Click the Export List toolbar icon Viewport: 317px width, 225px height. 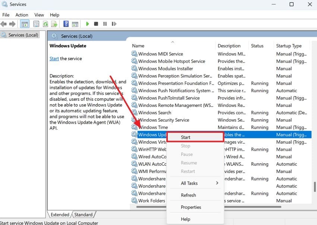54,24
